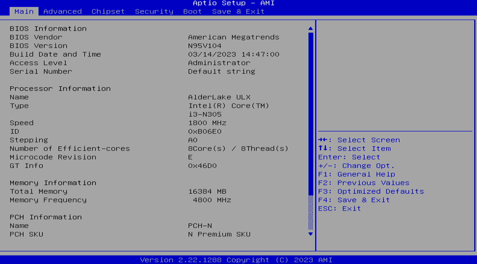Viewport: 477px width, 264px height.
Task: Click the 4800 MHz value
Action: click(212, 200)
